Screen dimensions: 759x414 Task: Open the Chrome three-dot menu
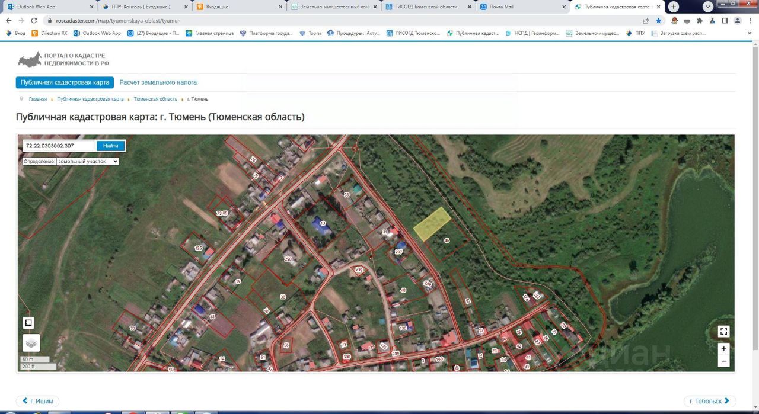pyautogui.click(x=750, y=20)
